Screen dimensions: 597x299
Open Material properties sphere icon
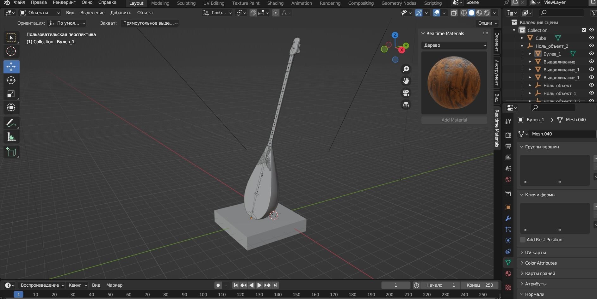point(508,273)
